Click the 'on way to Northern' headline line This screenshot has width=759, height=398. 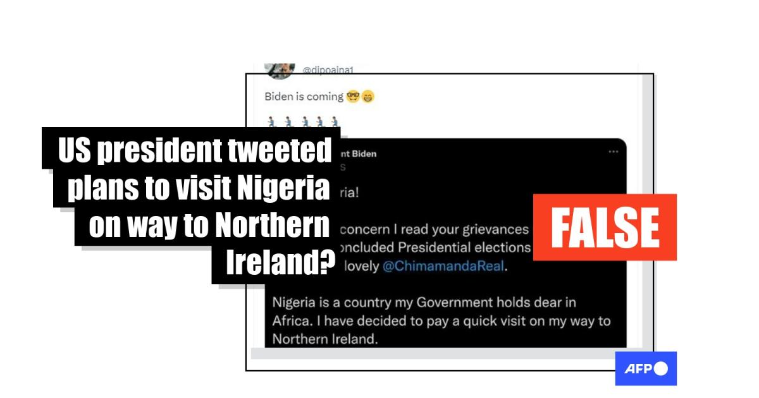[209, 225]
